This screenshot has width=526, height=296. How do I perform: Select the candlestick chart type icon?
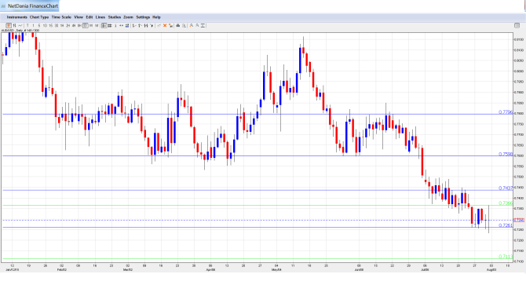pos(9,25)
